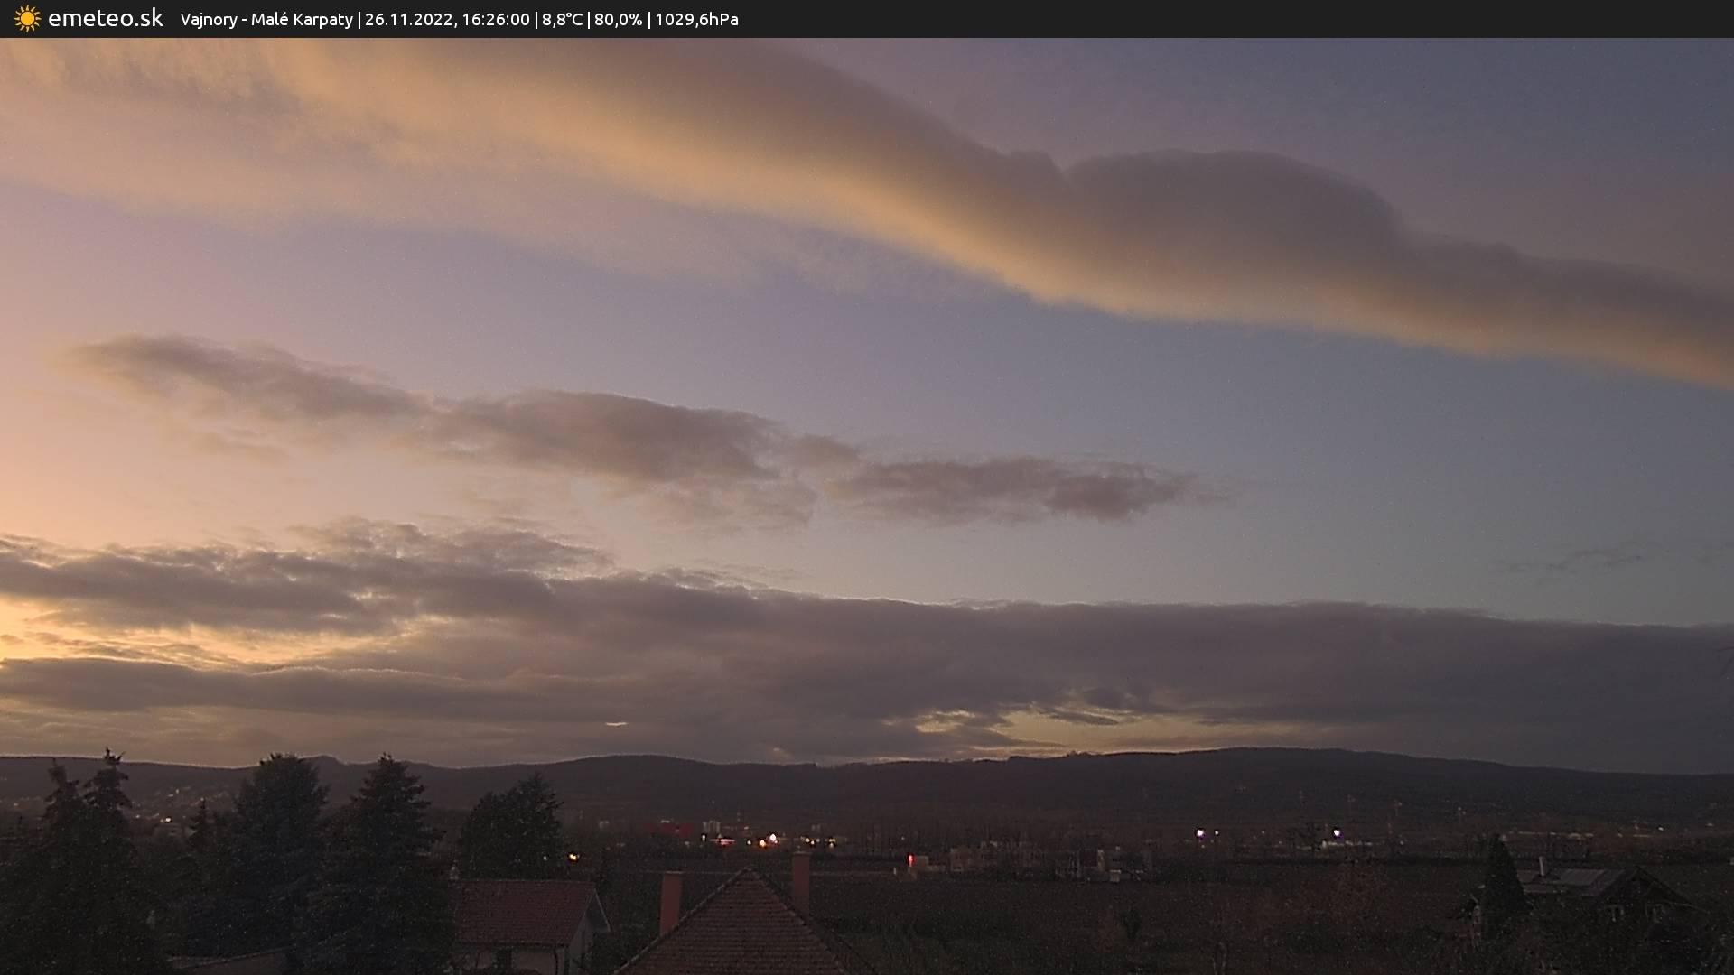Click the mountain ridge on the horizon
The height and width of the screenshot is (975, 1734).
pos(1174,763)
